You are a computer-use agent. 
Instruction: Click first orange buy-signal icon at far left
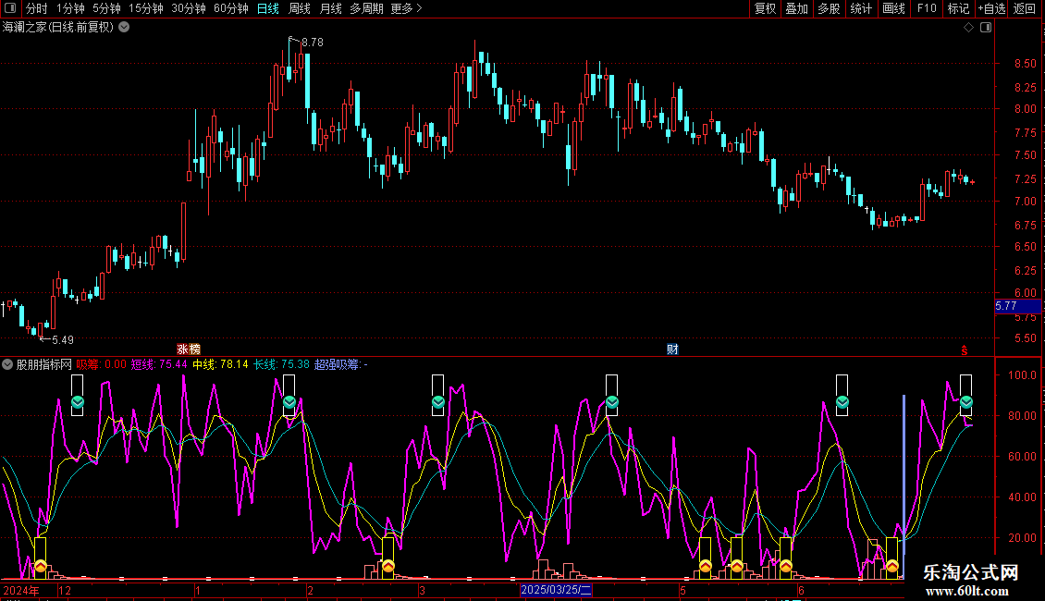(x=40, y=567)
